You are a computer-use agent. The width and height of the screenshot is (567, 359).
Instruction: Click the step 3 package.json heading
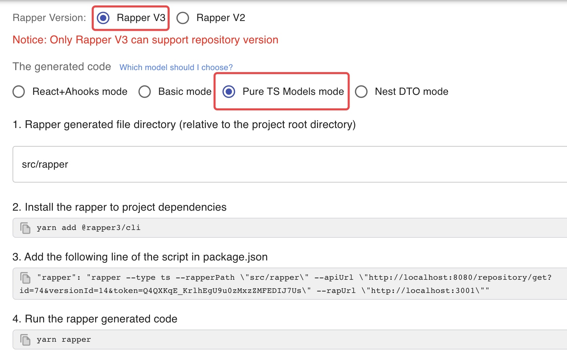140,257
